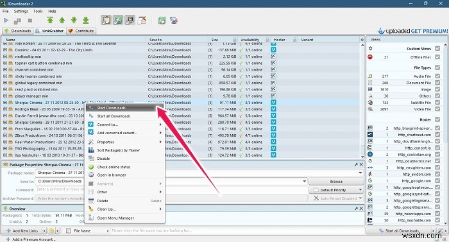Click the Overview panel pin icon

pyautogui.click(x=356, y=209)
